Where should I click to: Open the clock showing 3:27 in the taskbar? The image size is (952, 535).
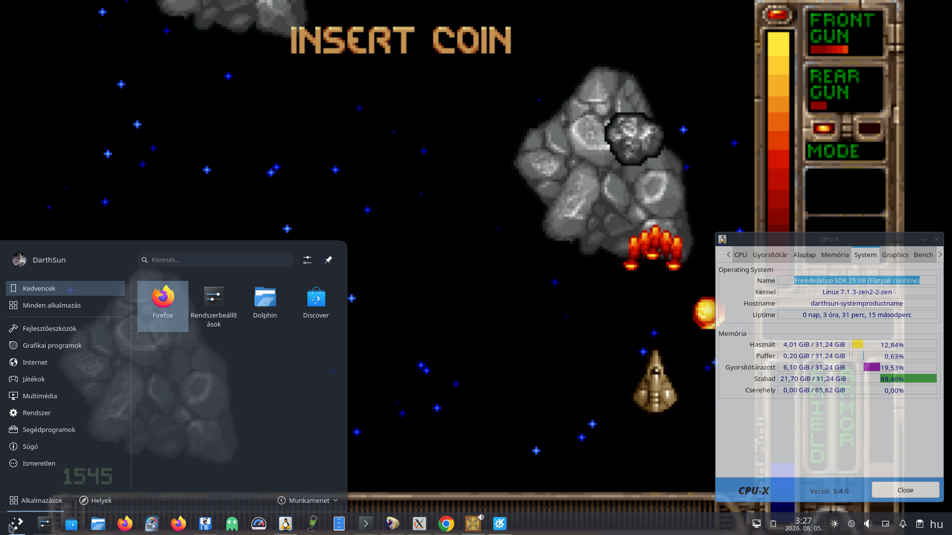coord(803,524)
